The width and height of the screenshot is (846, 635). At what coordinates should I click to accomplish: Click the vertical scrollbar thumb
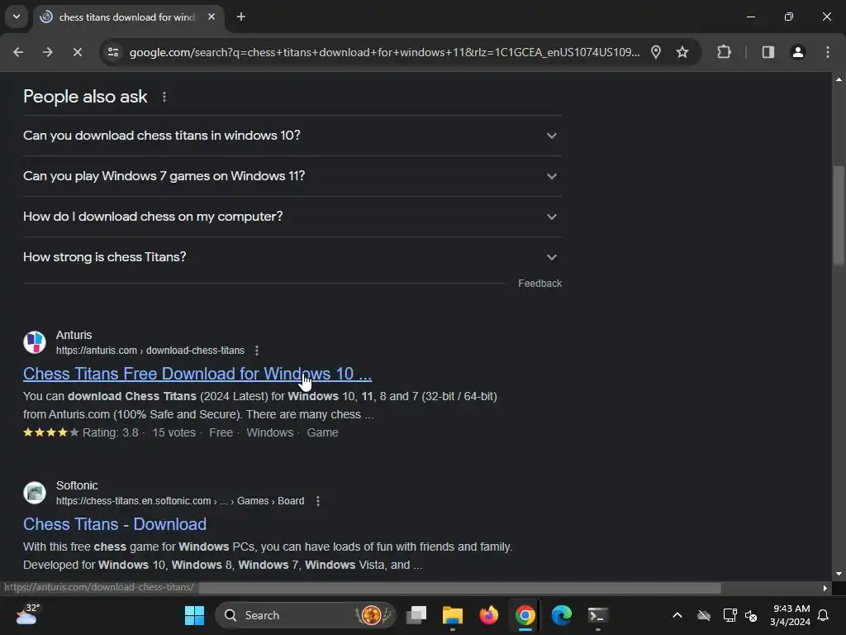tap(839, 216)
